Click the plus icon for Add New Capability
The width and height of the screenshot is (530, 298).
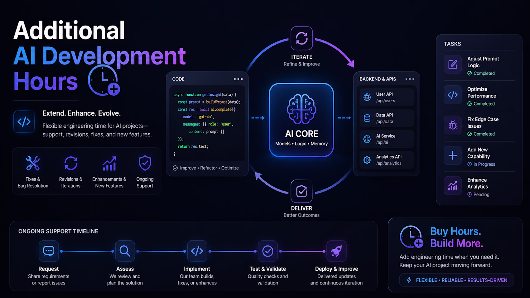click(453, 155)
